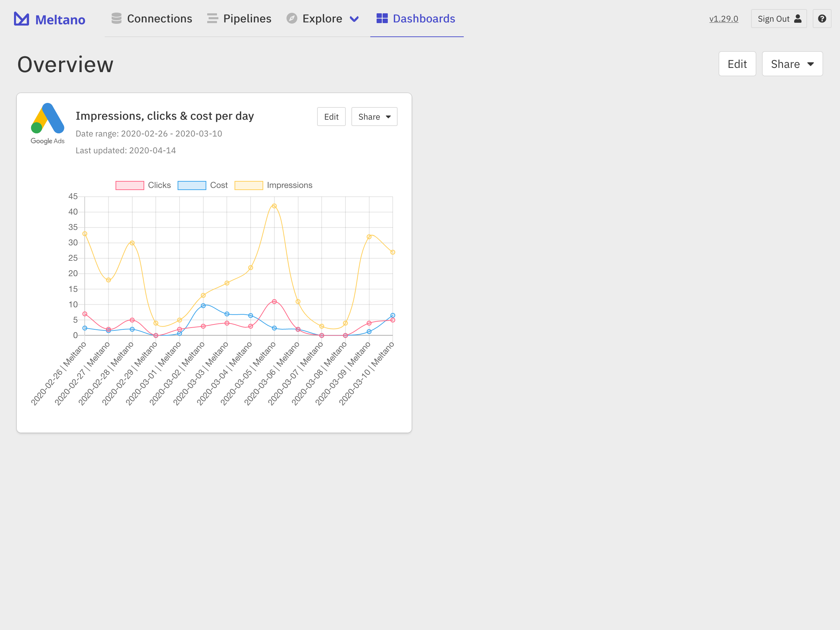Open the dashboard Share dropdown
Image resolution: width=840 pixels, height=630 pixels.
coord(792,64)
